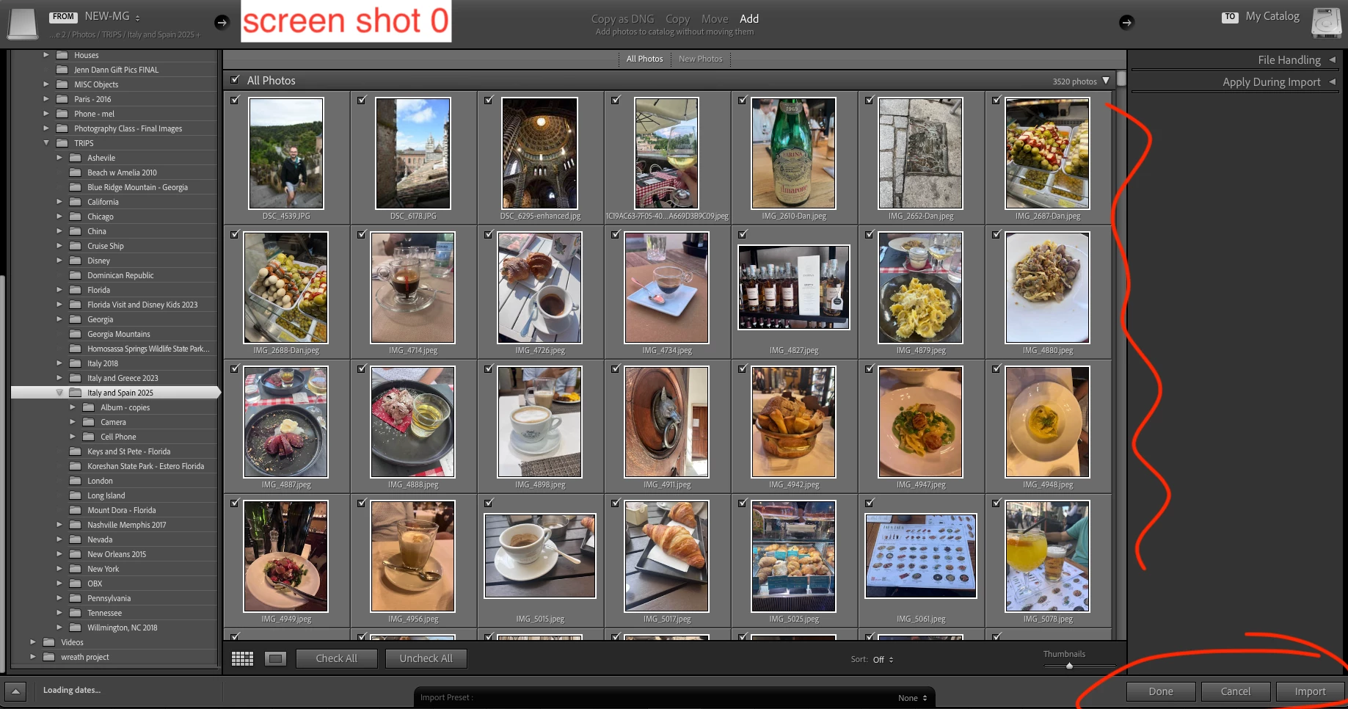1348x709 pixels.
Task: Expand the MISC Objects folder
Action: tap(46, 84)
